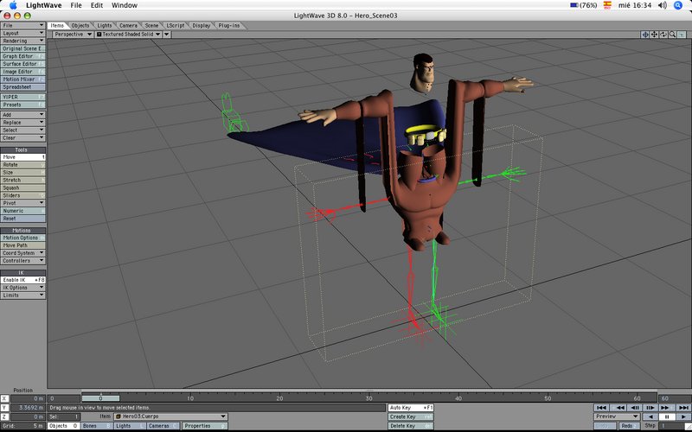Open the Select dropdown menu
Screen dimensions: 692x432
coord(23,130)
